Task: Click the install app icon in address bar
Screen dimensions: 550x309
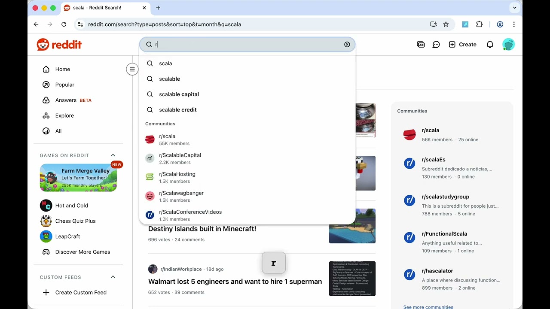Action: coord(434,24)
